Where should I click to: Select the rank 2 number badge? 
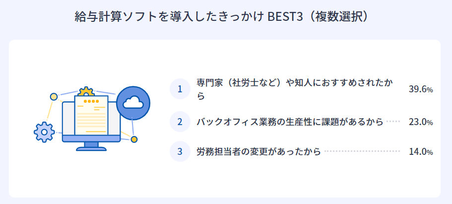180,122
